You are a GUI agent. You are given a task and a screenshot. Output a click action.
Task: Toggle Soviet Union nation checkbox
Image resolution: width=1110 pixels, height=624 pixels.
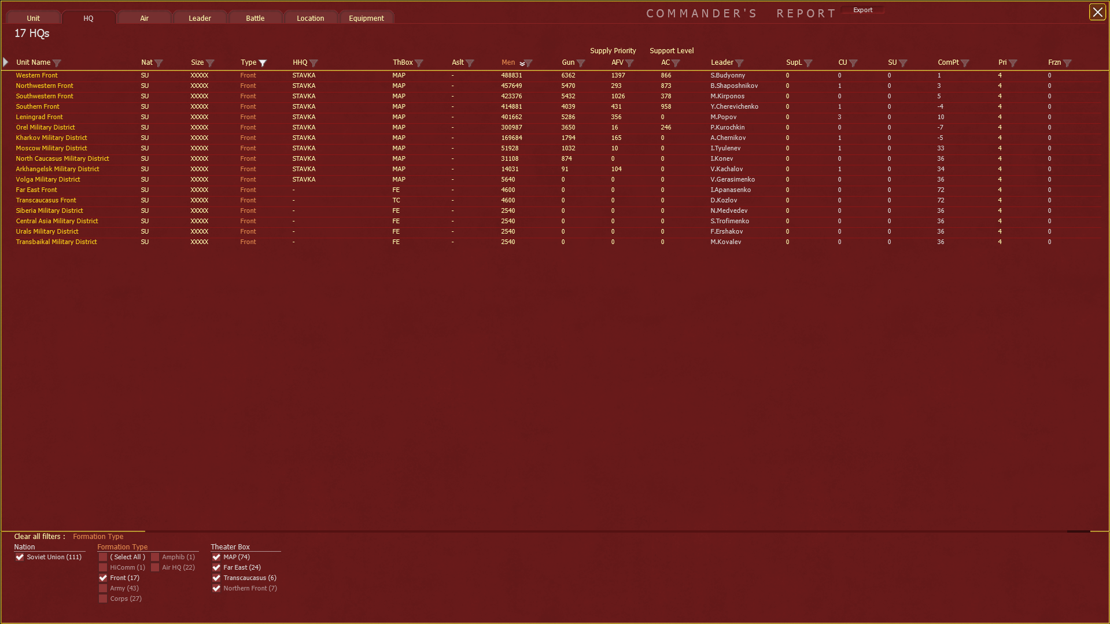click(x=20, y=557)
